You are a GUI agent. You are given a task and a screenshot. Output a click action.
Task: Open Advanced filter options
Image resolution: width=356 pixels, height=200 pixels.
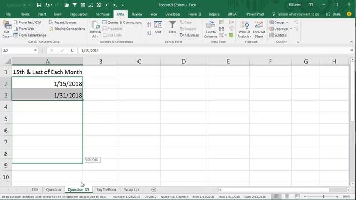pos(189,35)
